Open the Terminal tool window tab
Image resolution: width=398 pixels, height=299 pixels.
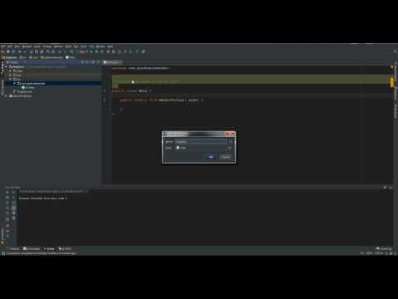tap(13, 248)
